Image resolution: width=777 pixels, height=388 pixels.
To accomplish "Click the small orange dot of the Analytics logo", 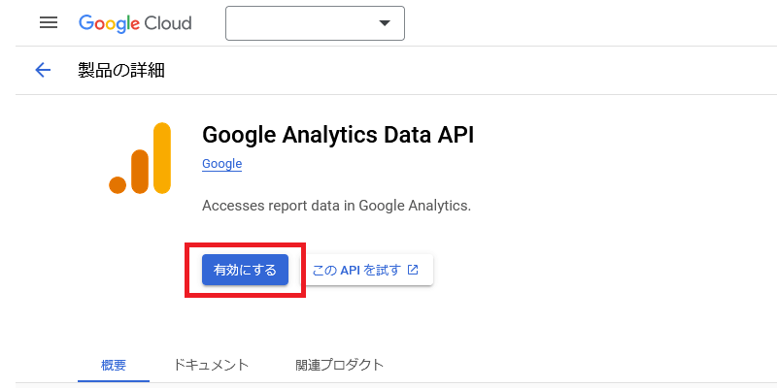I will pos(118,184).
